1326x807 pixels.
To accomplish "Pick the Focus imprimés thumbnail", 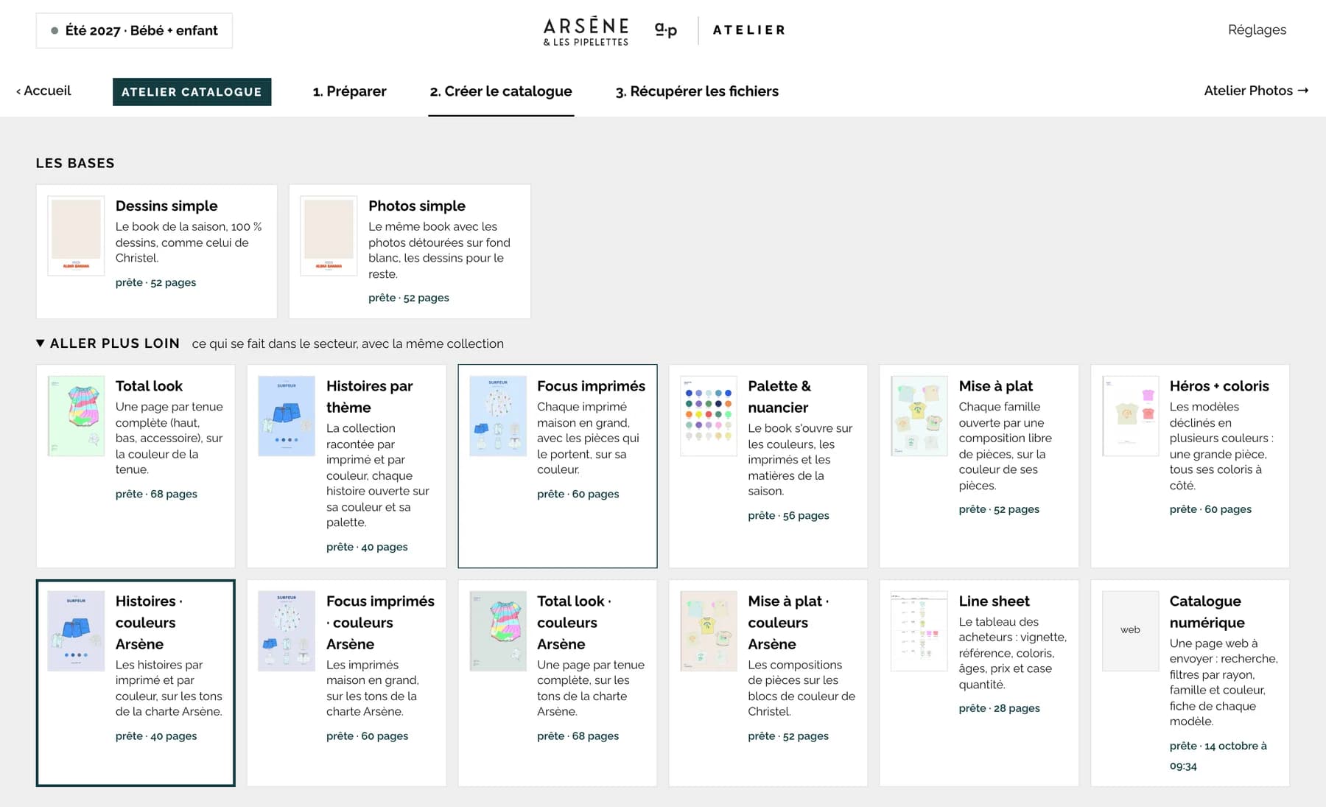I will click(x=498, y=416).
